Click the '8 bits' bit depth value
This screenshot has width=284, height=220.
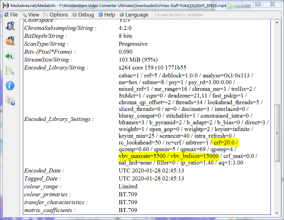[125, 36]
